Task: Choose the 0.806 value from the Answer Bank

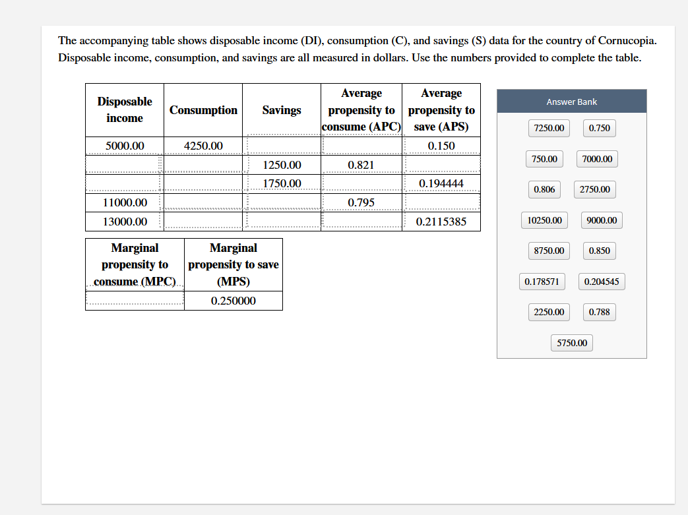Action: (x=544, y=189)
